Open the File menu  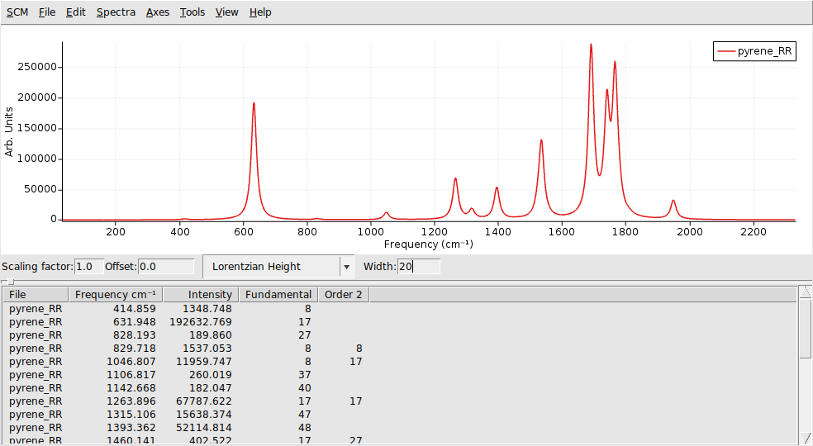tap(47, 12)
